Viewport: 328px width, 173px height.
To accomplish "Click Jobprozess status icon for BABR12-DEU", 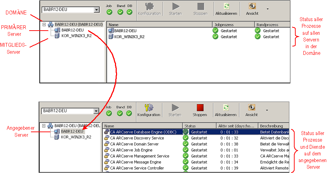I will (x=216, y=31).
